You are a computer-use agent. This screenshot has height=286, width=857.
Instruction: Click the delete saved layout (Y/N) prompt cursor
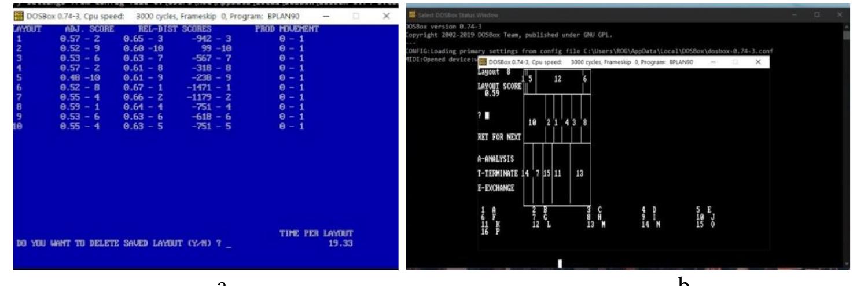(x=229, y=249)
